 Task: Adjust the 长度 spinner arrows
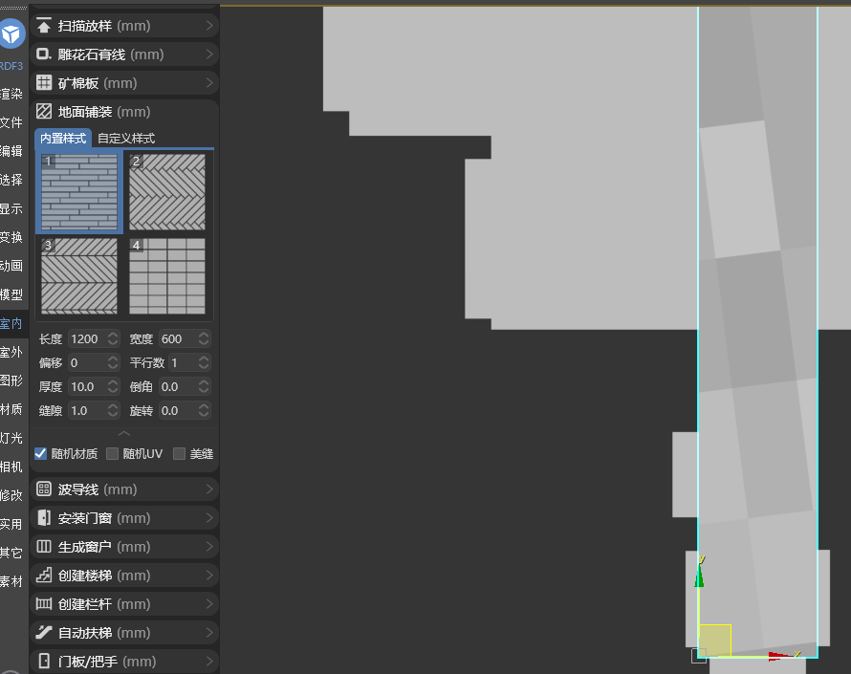click(x=113, y=338)
